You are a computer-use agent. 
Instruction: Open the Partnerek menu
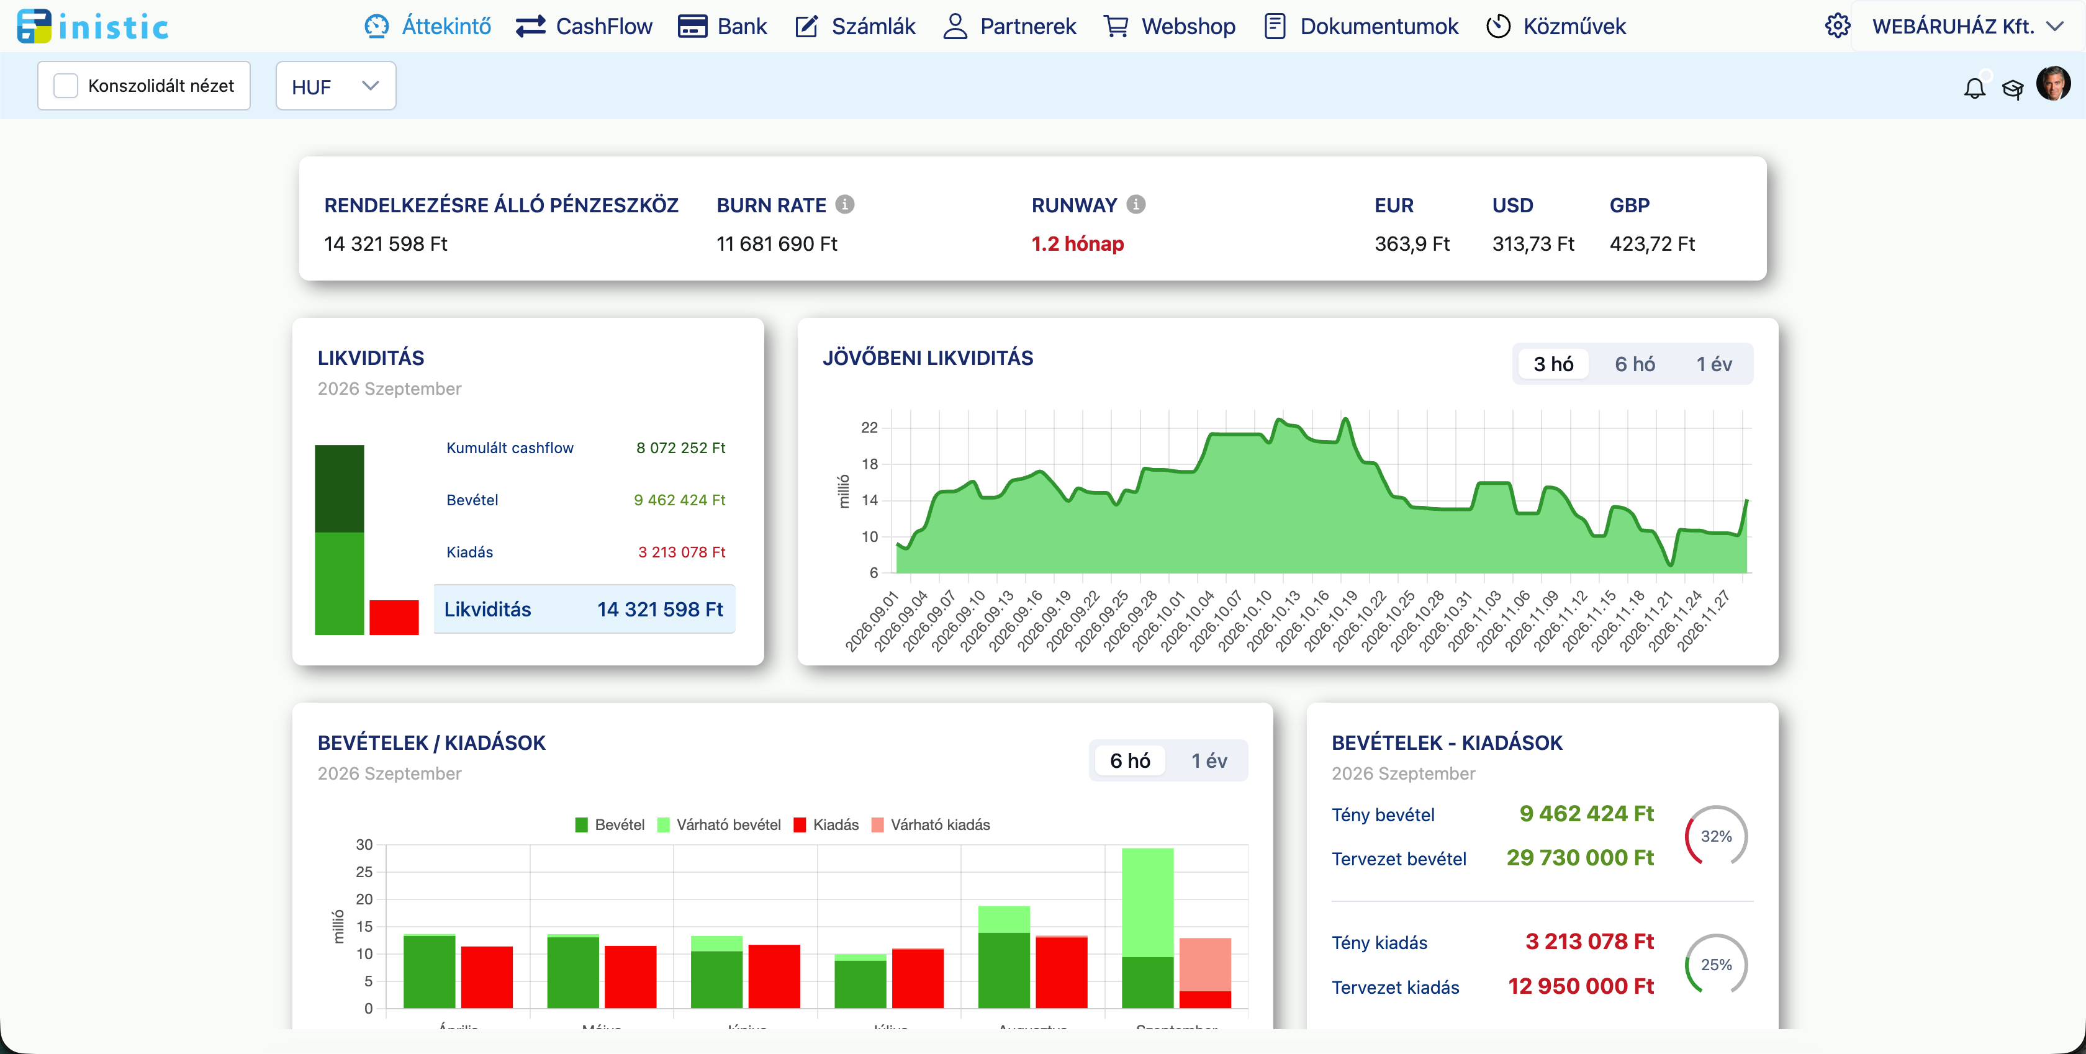pos(1010,27)
